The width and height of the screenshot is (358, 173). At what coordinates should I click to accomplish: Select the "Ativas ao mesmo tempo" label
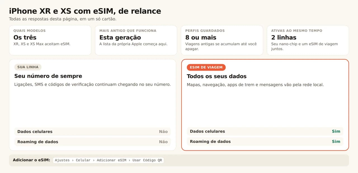click(297, 31)
